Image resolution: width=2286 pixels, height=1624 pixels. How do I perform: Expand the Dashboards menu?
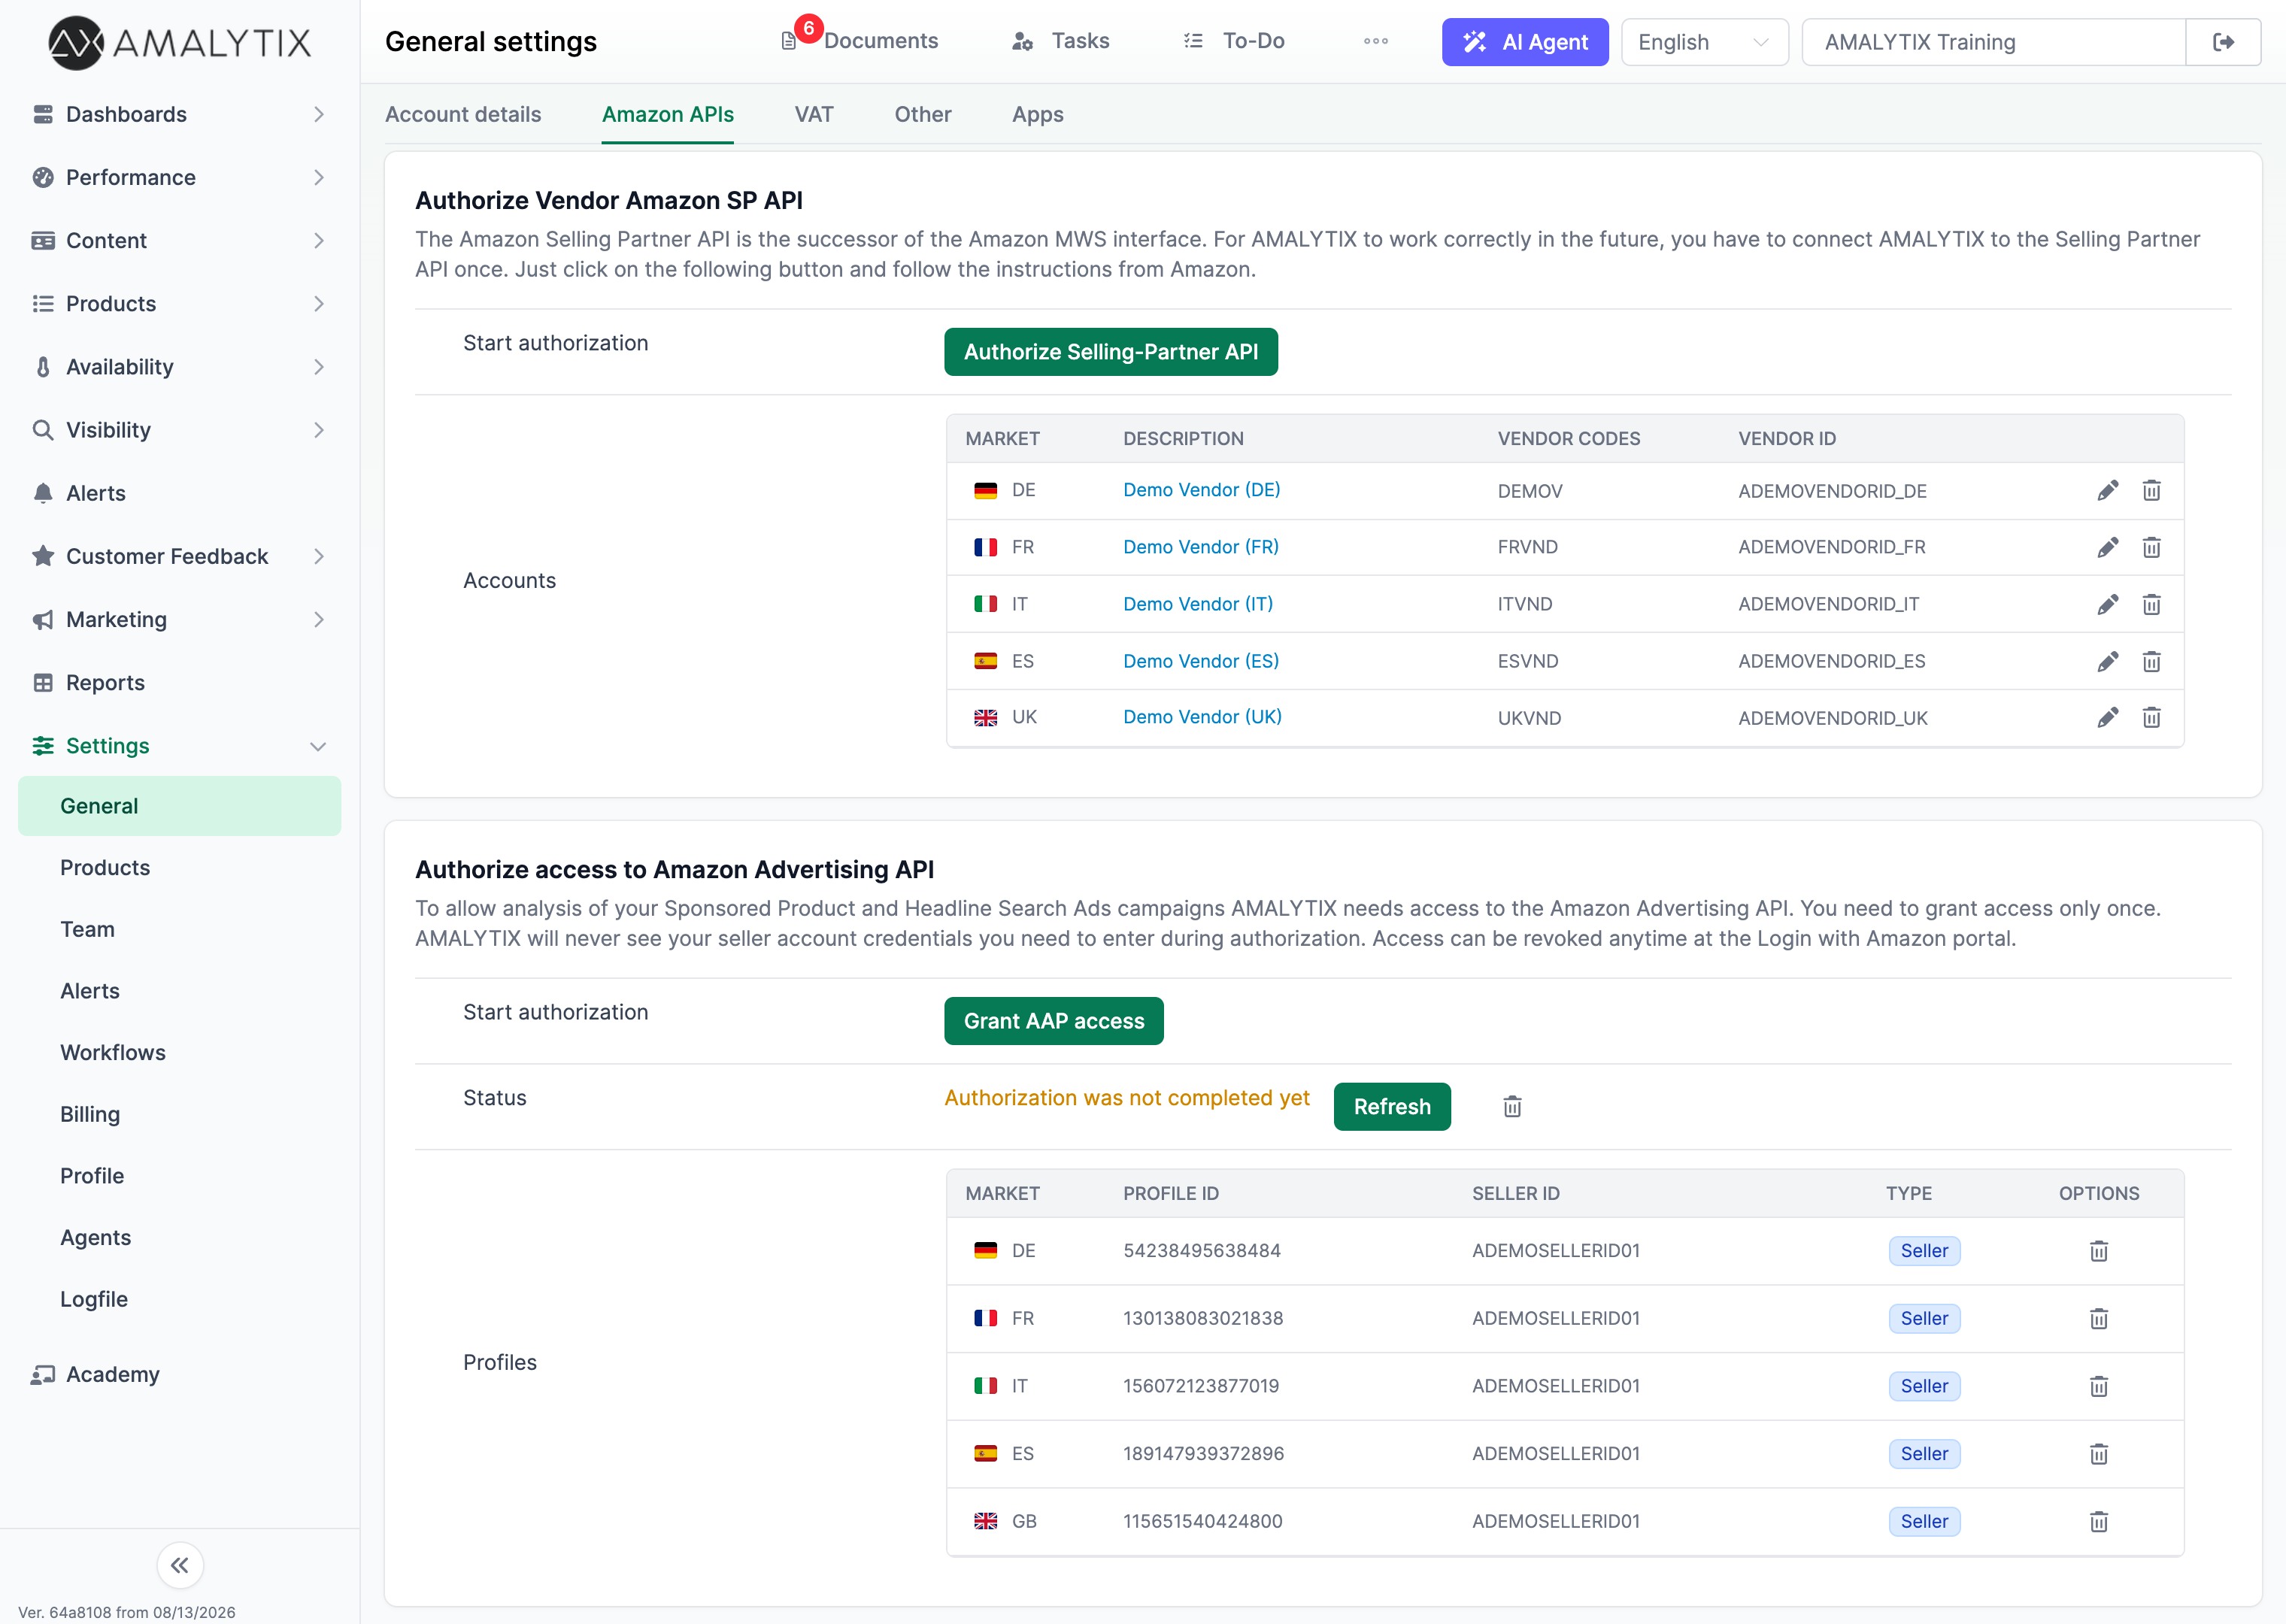(x=180, y=114)
